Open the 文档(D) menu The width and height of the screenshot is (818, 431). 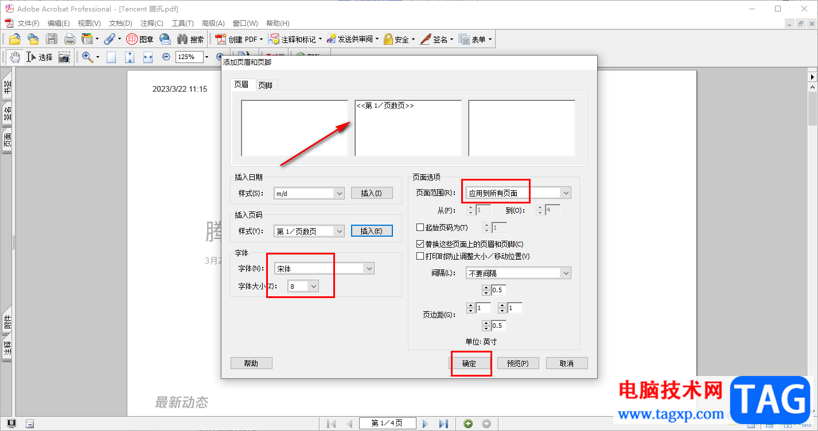(x=120, y=23)
